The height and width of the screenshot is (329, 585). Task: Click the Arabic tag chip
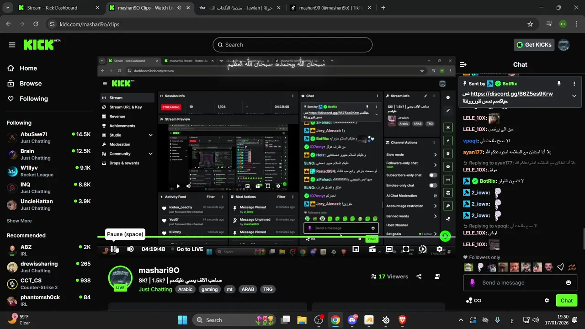coord(185,289)
